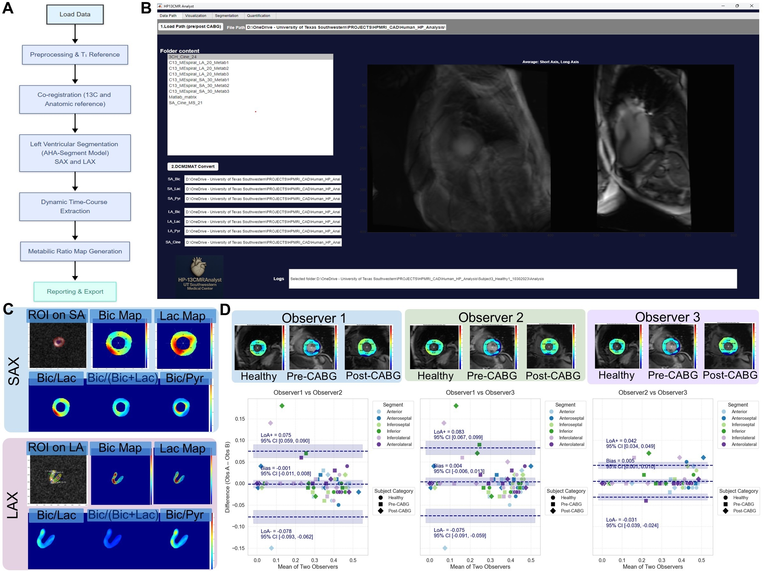Open the Quantification tab
This screenshot has width=764, height=574.
pyautogui.click(x=258, y=16)
